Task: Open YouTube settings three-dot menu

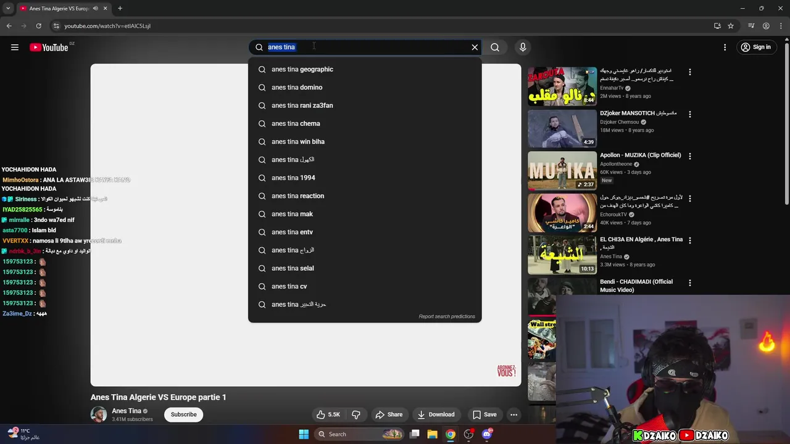Action: pos(725,47)
